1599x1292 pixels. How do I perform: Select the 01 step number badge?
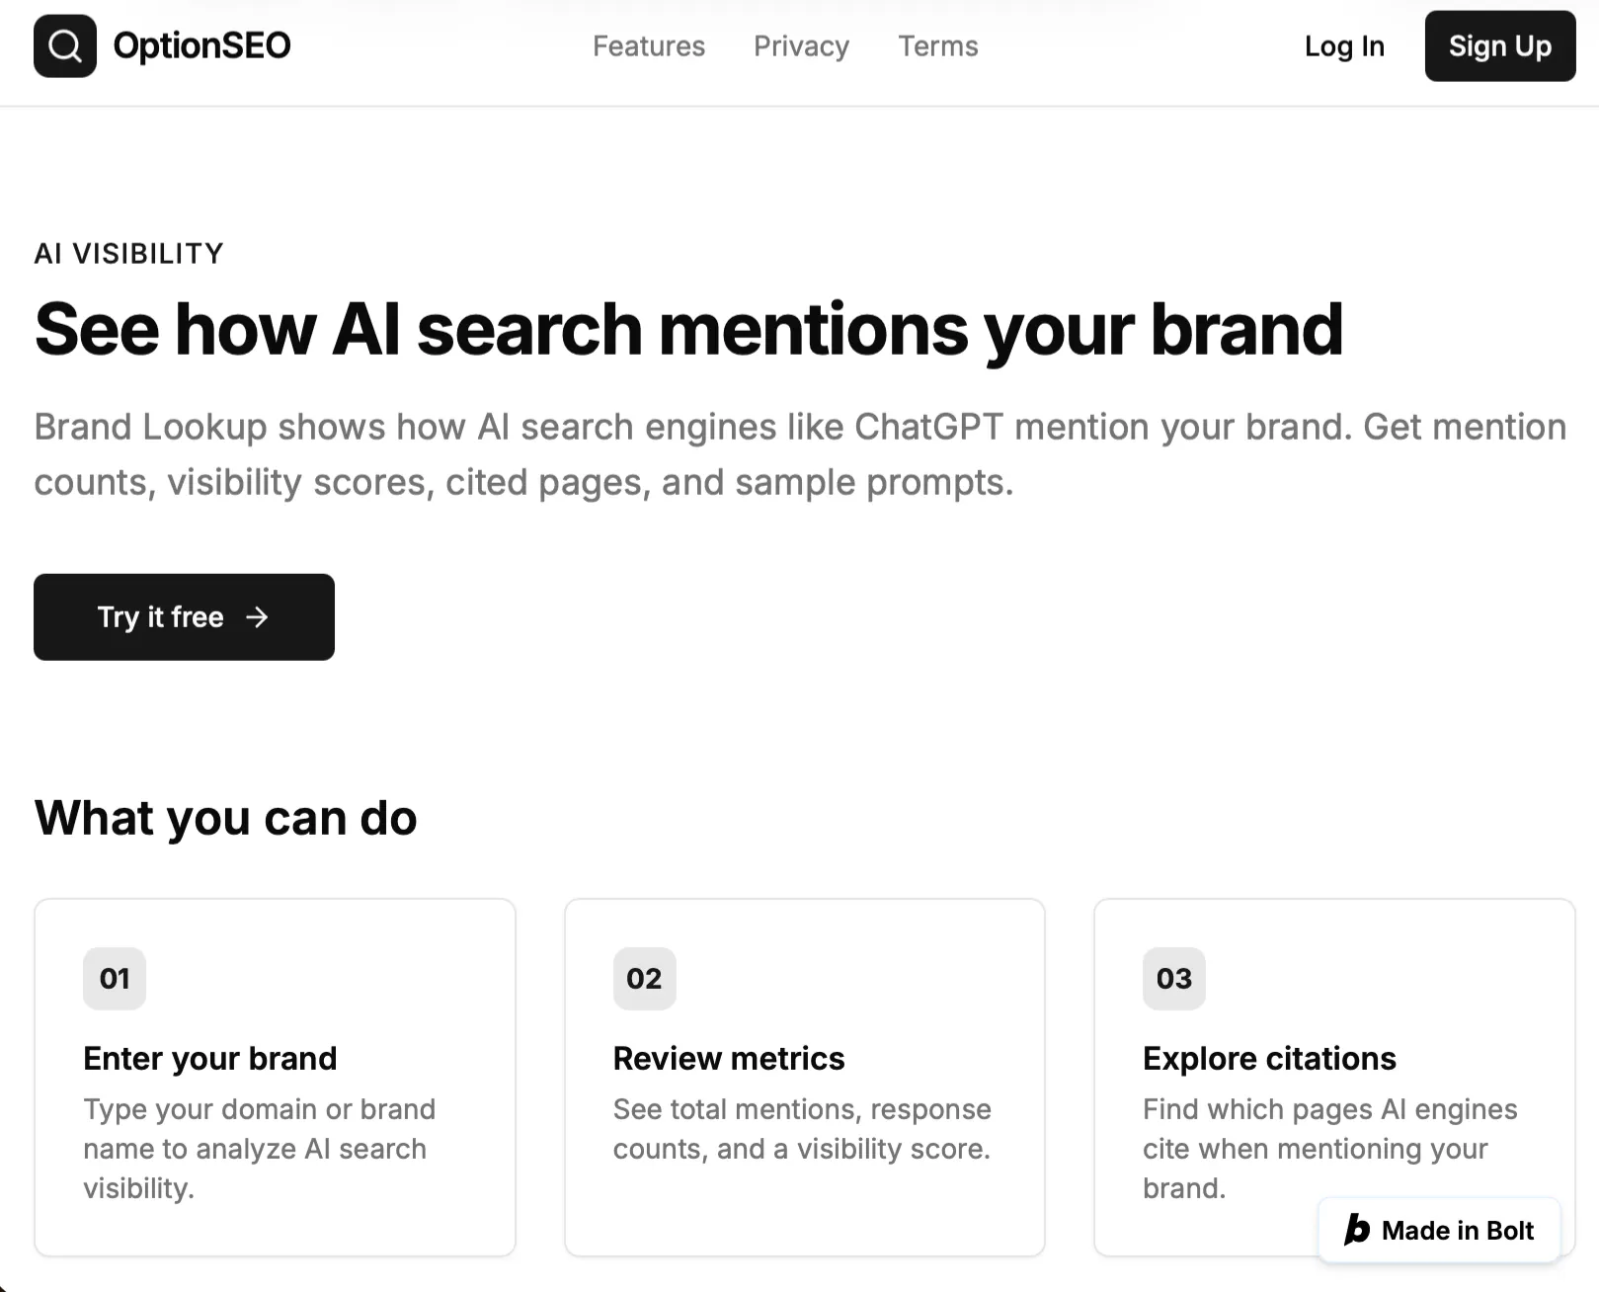(115, 978)
